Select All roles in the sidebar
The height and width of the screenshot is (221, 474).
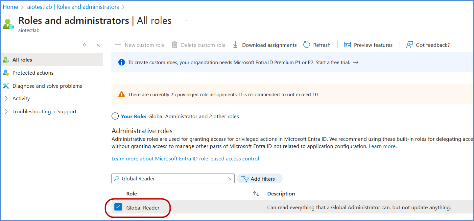point(22,60)
